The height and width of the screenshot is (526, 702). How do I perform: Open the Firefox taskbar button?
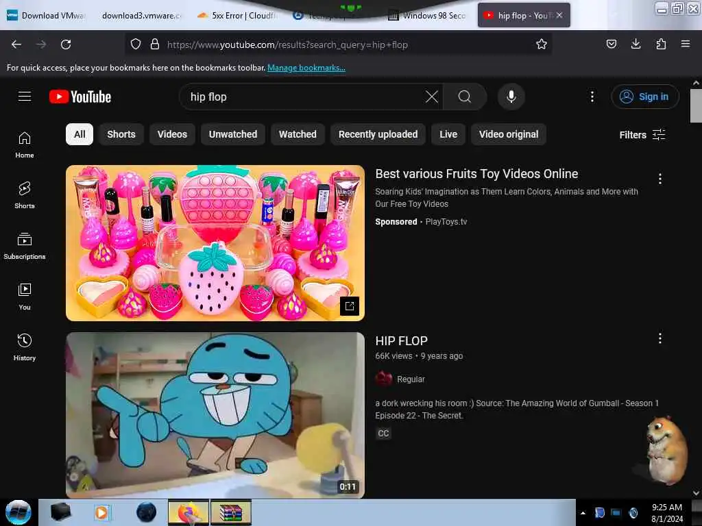(189, 512)
